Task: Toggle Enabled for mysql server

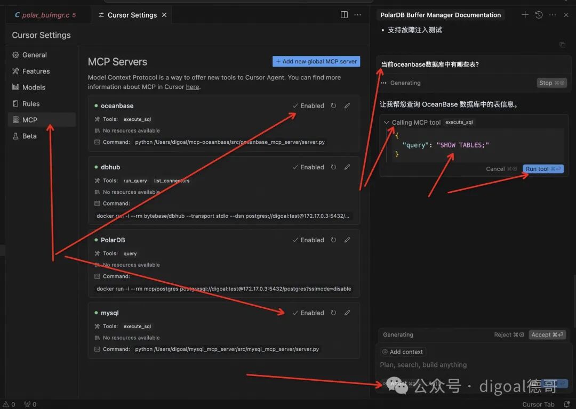Action: 309,313
